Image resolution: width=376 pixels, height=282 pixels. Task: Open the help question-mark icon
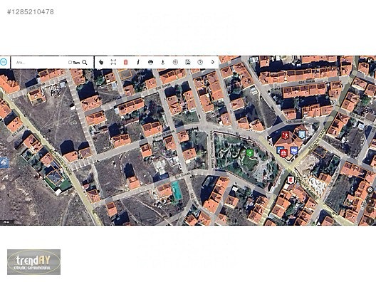coord(200,63)
